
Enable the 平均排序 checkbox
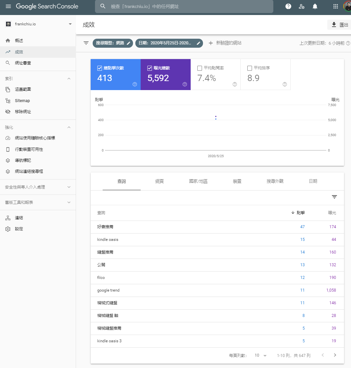(x=250, y=68)
